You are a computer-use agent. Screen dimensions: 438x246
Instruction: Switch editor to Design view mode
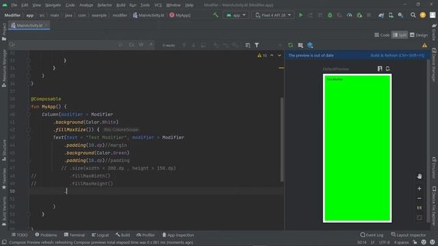click(x=419, y=35)
